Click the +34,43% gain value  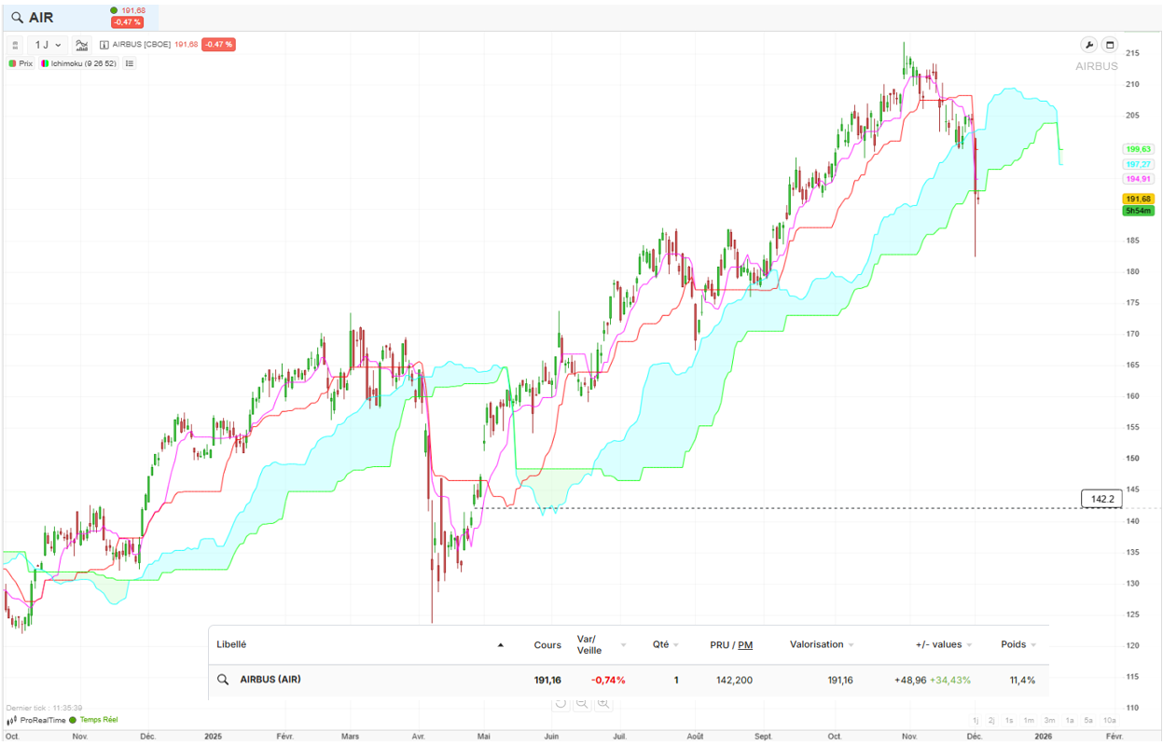pyautogui.click(x=950, y=680)
